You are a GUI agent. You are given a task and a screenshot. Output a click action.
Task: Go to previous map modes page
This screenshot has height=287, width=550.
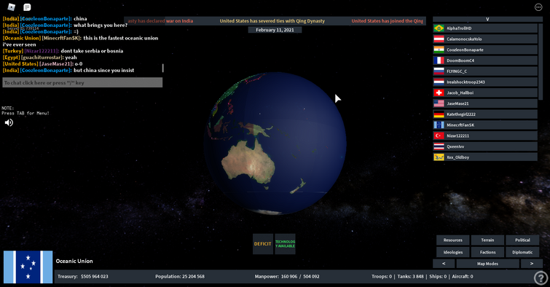[x=444, y=264]
